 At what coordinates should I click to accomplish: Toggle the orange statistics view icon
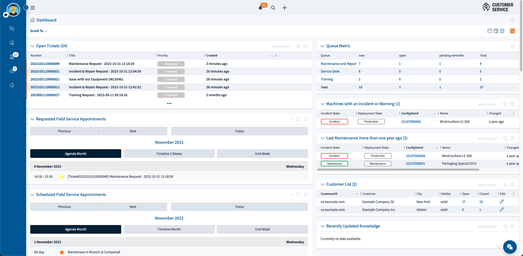click(512, 31)
